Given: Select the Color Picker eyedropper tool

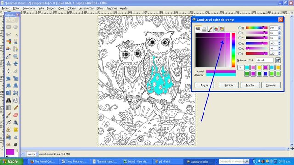Looking at the screenshot, I should coord(8,56).
